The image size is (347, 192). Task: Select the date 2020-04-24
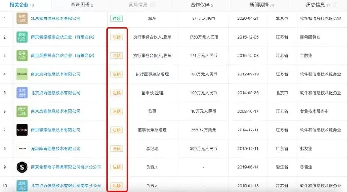point(248,18)
